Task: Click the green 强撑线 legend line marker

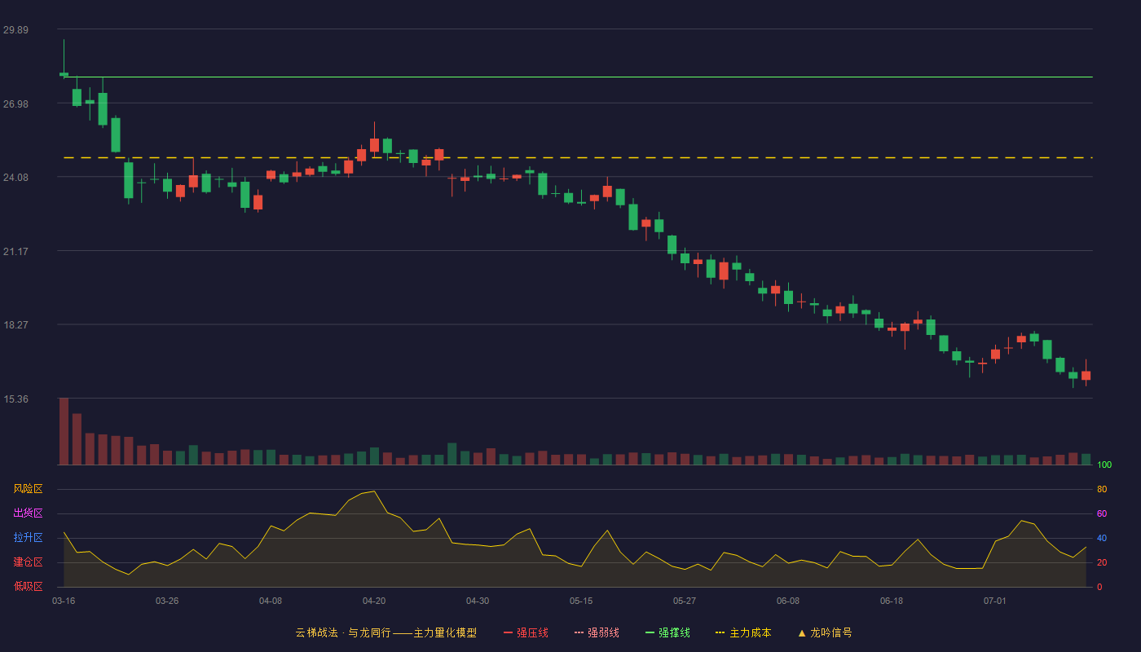Action: 650,632
